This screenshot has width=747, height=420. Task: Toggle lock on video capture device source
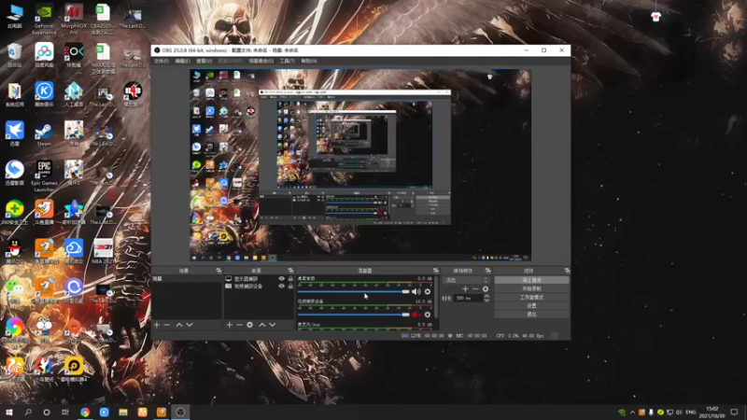pos(290,287)
